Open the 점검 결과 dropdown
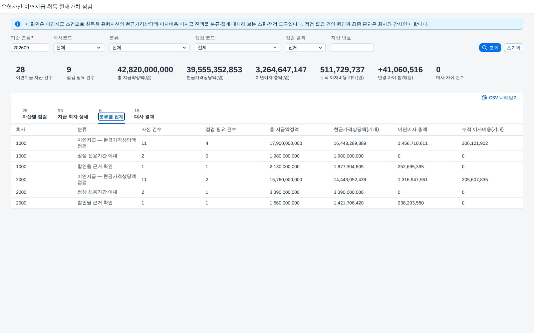 306,48
